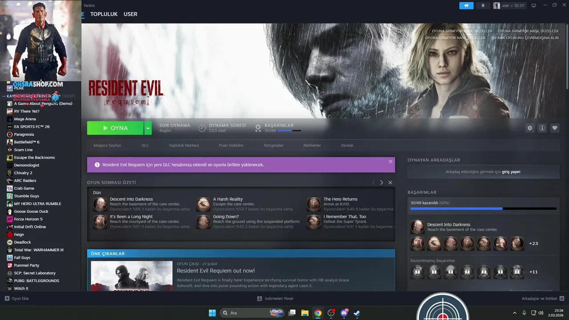Image resolution: width=569 pixels, height=320 pixels.
Task: Click the giriş yapın link
Action: pyautogui.click(x=511, y=172)
